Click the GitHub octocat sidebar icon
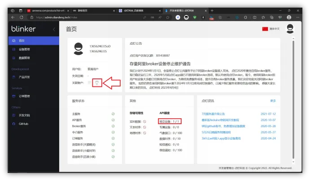This screenshot has width=310, height=181. coord(13,124)
